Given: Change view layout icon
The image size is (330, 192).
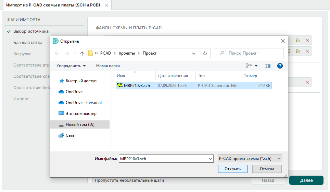Looking at the screenshot, I should click(249, 66).
